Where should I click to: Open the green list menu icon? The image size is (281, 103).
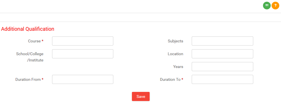[267, 5]
